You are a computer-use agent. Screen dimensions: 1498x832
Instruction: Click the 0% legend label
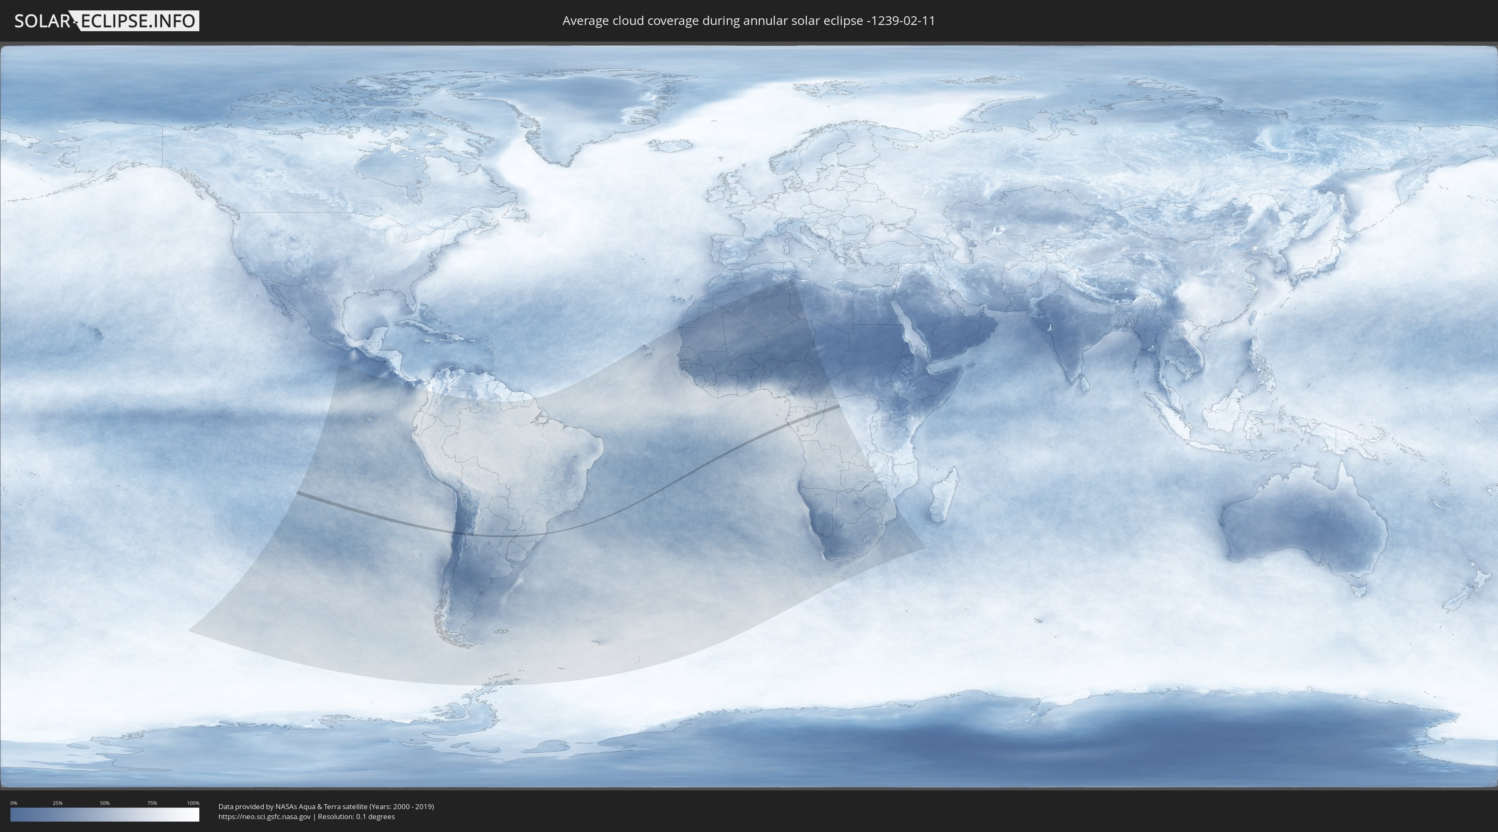pyautogui.click(x=13, y=803)
